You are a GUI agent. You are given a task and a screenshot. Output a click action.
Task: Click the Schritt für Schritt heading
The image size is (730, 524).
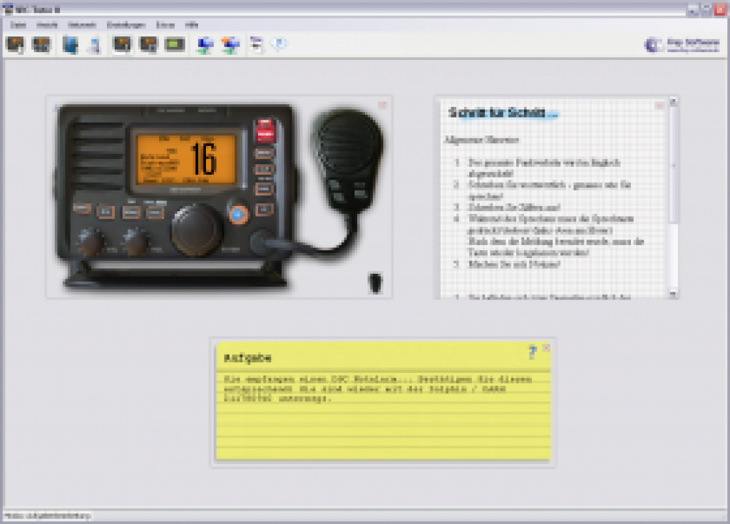point(503,113)
